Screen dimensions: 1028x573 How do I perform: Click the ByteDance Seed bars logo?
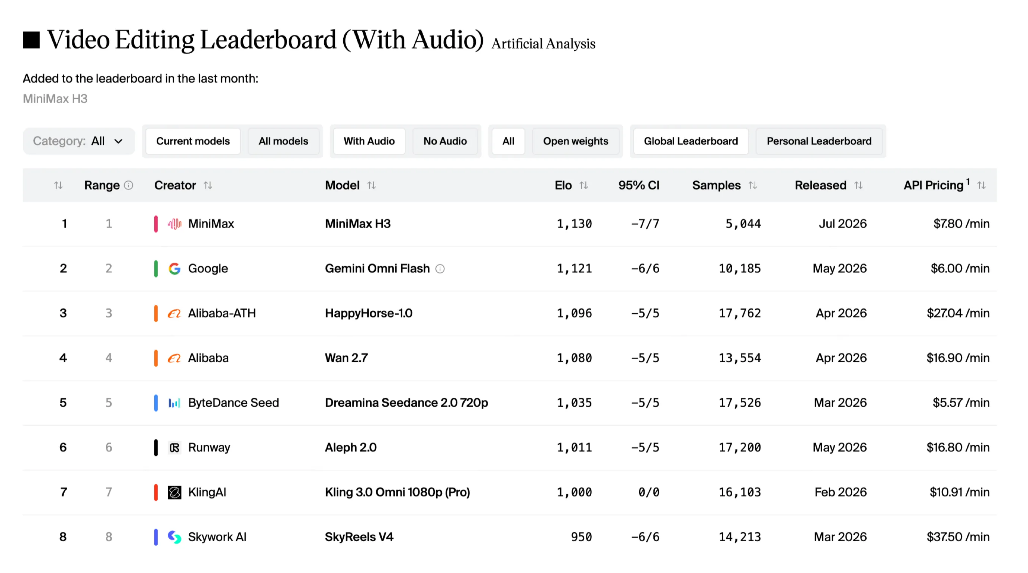174,403
